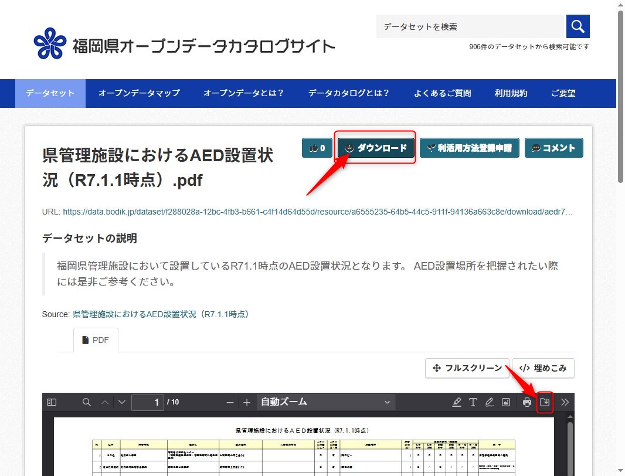Open the 自動ズーム zoom dropdown
This screenshot has width=625, height=476.
[325, 402]
